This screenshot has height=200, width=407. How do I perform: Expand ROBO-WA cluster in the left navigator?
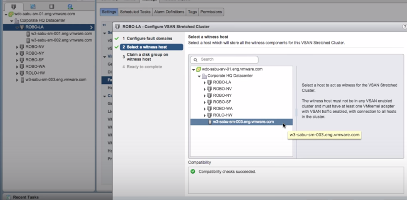(x=17, y=66)
